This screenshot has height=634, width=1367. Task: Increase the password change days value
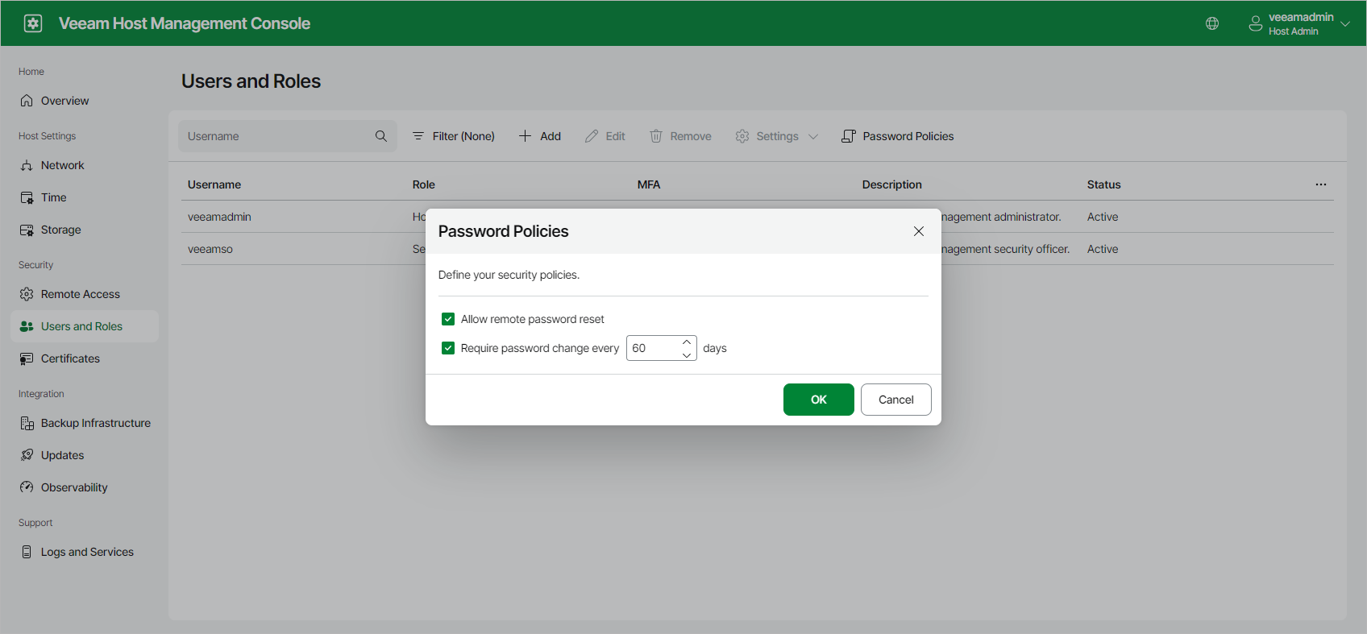pyautogui.click(x=687, y=342)
